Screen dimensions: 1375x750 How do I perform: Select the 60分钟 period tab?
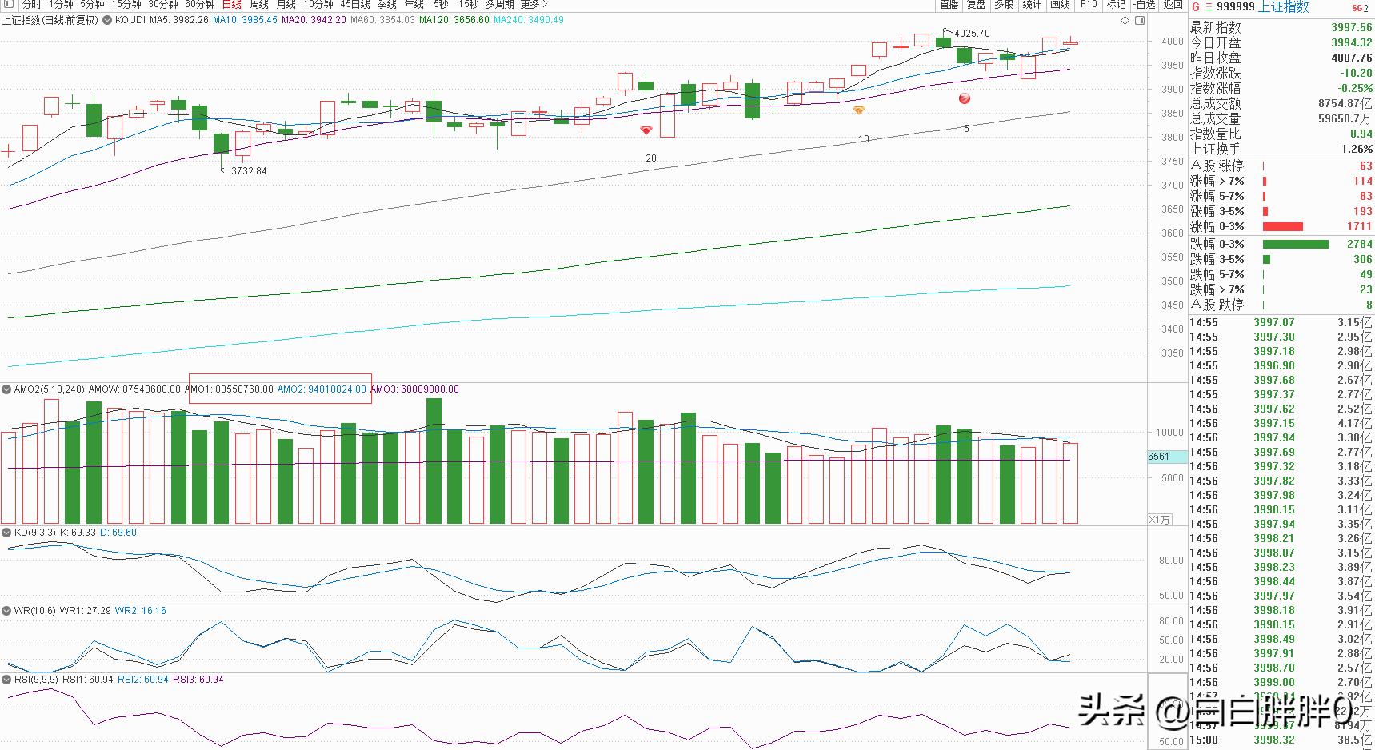coord(199,5)
